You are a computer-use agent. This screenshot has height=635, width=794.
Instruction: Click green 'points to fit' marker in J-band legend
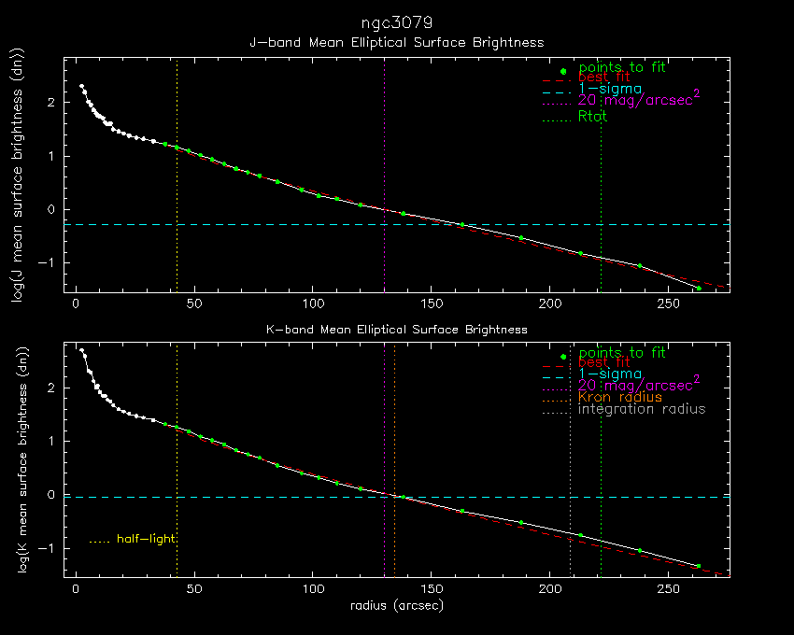point(563,71)
